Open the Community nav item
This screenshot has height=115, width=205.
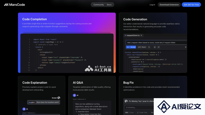(x=99, y=5)
